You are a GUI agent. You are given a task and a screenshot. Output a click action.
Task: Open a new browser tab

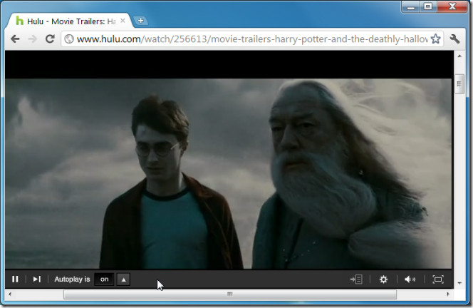(140, 21)
